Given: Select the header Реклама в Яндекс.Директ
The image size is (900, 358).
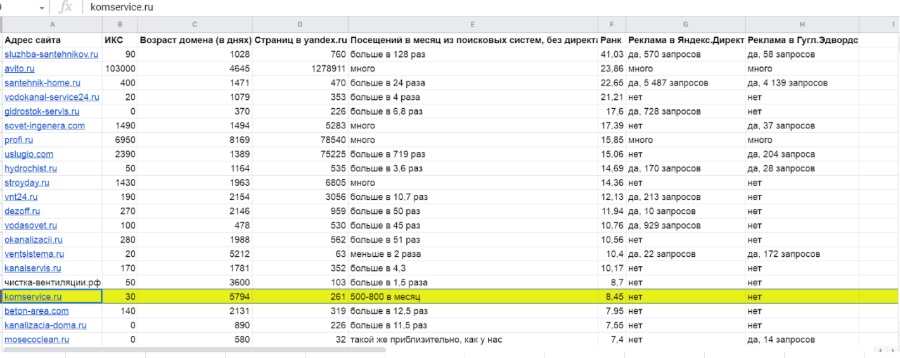Looking at the screenshot, I should pyautogui.click(x=686, y=40).
